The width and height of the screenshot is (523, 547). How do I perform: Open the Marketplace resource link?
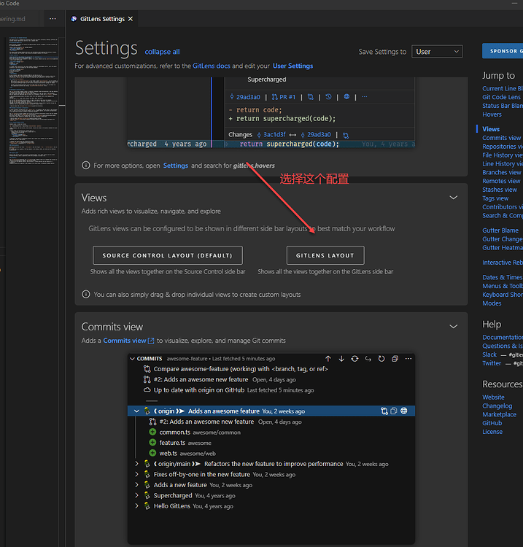(499, 414)
